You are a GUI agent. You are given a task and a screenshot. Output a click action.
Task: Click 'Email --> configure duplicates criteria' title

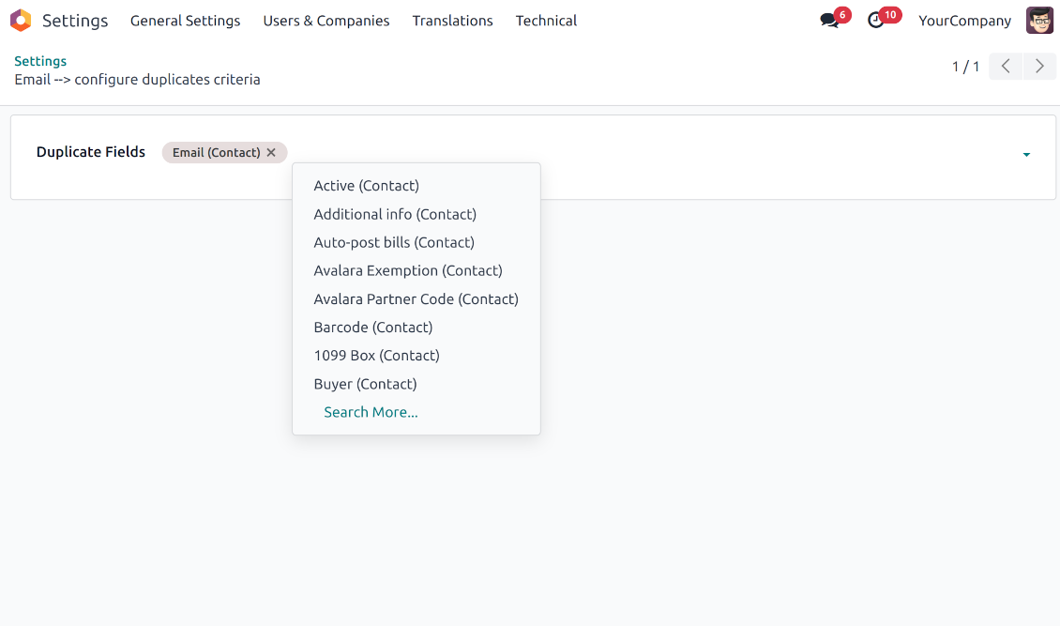tap(137, 80)
